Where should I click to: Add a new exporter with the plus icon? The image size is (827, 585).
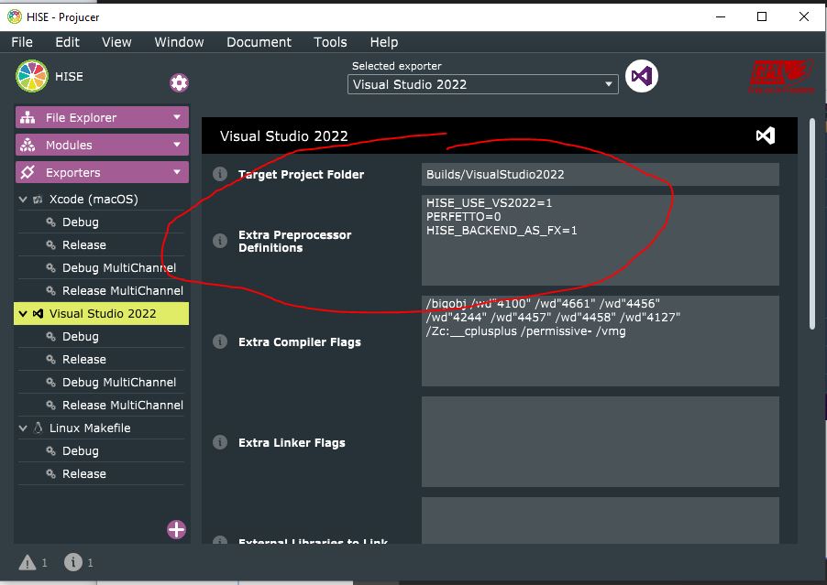177,530
